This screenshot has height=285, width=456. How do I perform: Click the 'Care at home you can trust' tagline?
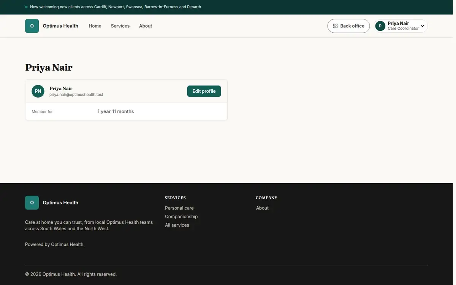(89, 225)
